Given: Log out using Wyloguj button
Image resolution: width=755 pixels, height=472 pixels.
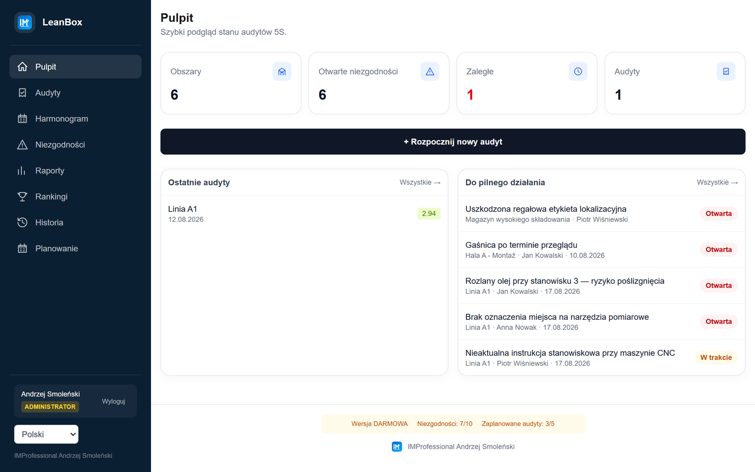Looking at the screenshot, I should point(113,401).
